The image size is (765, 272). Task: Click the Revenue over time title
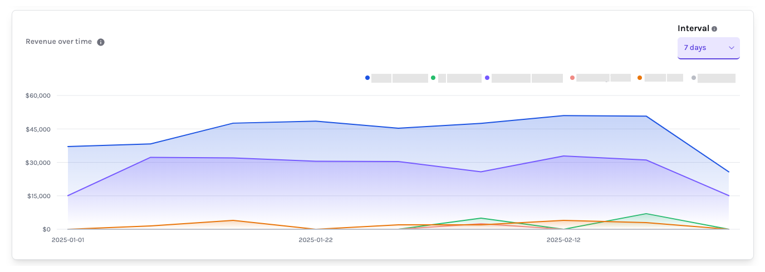pos(59,42)
